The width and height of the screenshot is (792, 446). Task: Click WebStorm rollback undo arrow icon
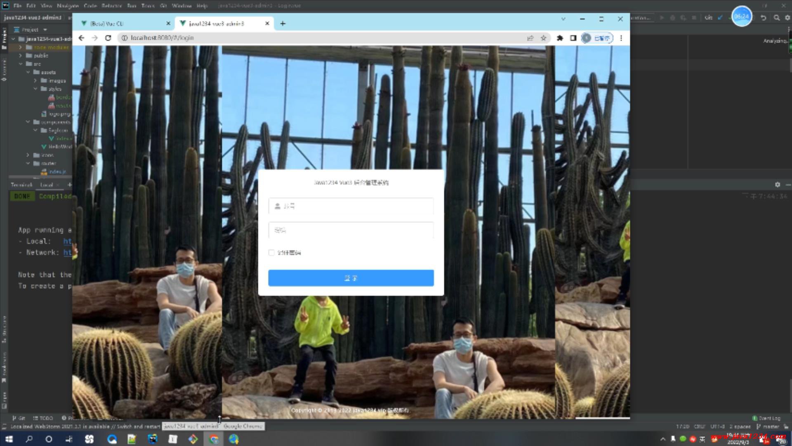click(x=764, y=18)
